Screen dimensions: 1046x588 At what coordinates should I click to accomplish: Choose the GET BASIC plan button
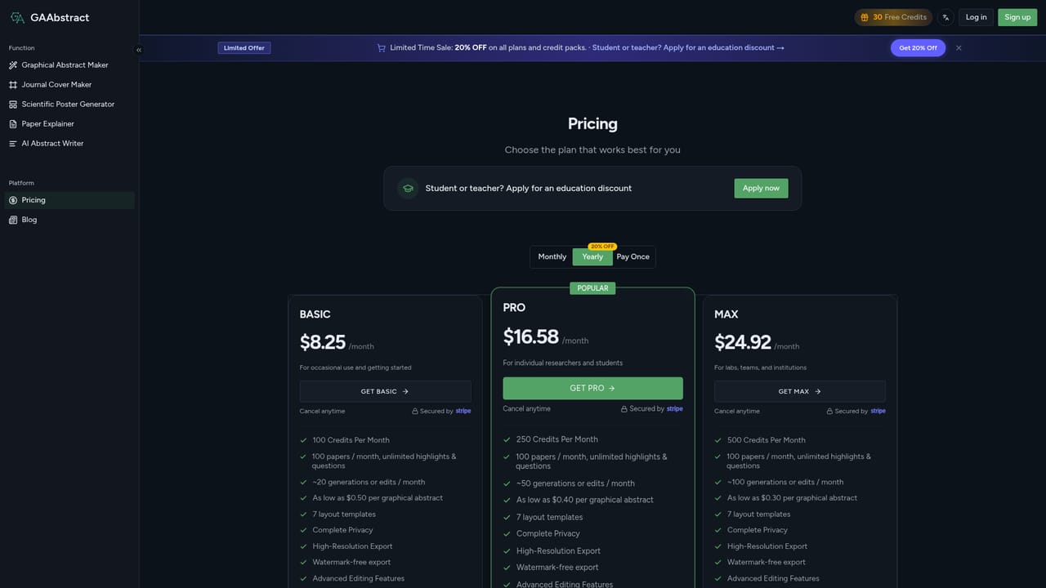(385, 391)
